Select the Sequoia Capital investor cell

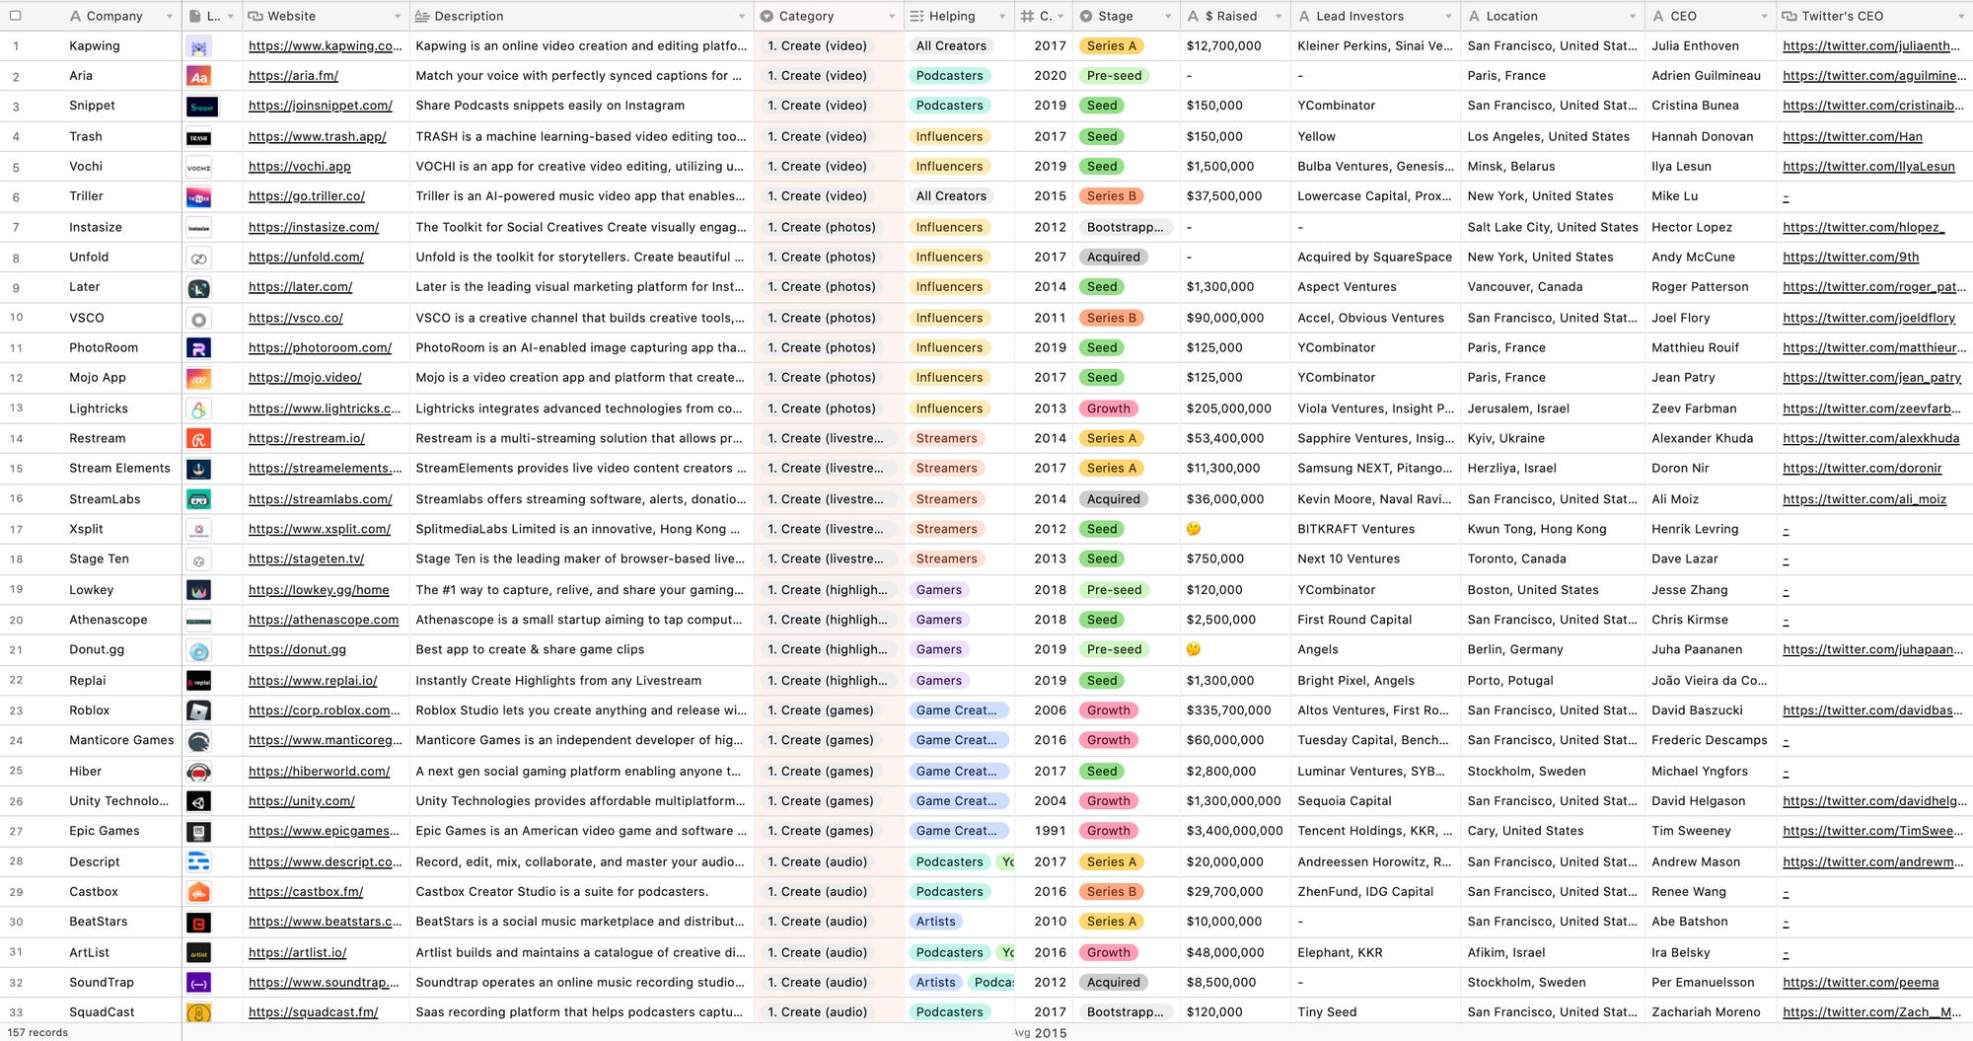click(1375, 801)
